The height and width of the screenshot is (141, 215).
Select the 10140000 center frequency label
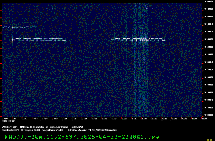click(209, 39)
